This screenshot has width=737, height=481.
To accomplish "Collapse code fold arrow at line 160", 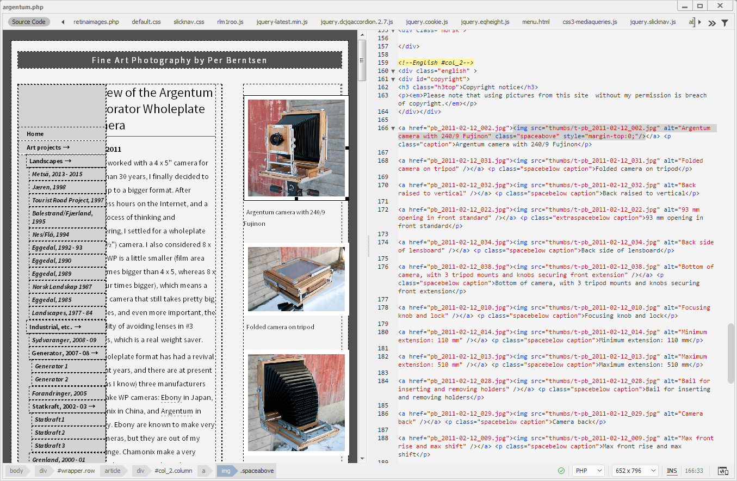I will point(393,71).
